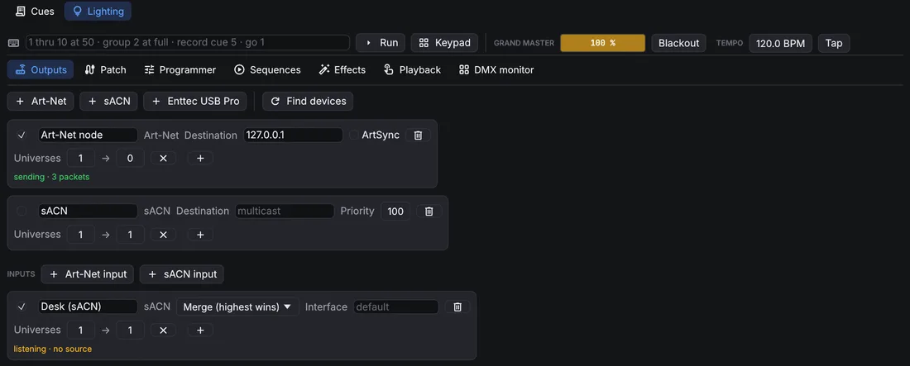Screen dimensions: 910x366
Task: Click the keyboard icon beside command line
Action: tap(13, 43)
